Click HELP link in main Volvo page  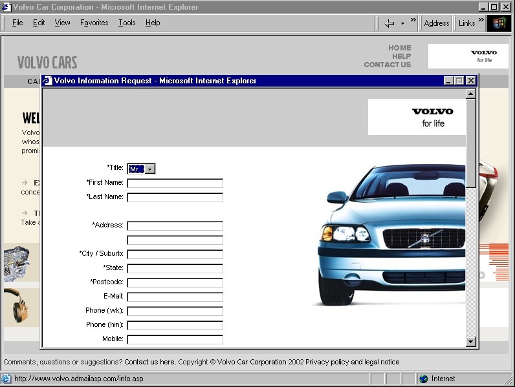tap(401, 56)
